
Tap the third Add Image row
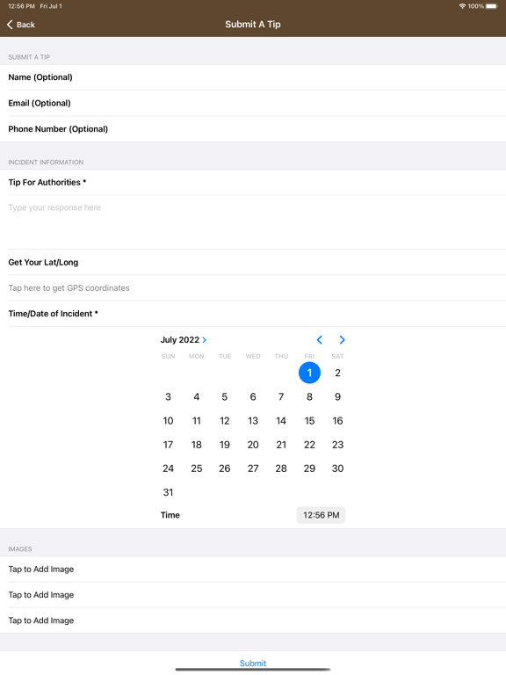click(253, 621)
